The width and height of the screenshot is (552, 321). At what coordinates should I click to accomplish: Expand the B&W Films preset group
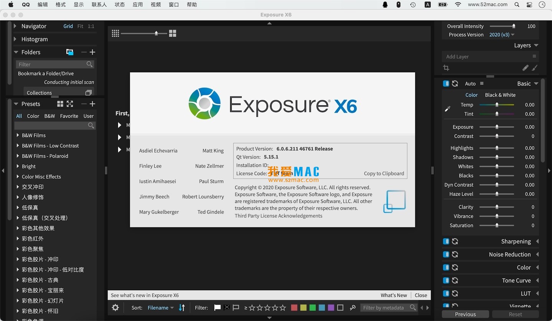click(x=17, y=135)
